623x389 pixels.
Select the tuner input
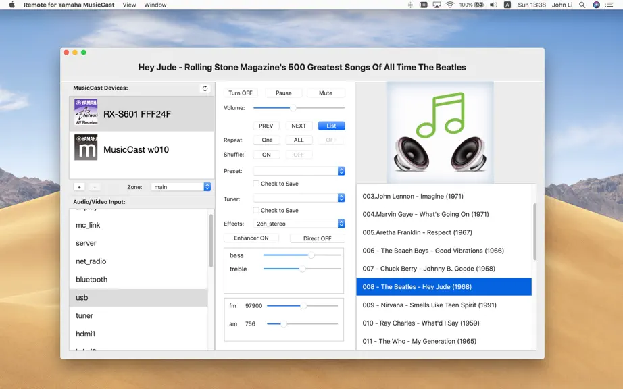(139, 315)
